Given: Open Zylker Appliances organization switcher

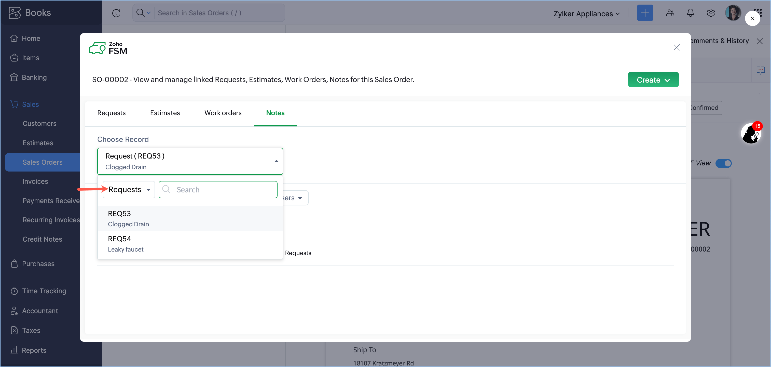Looking at the screenshot, I should (586, 14).
